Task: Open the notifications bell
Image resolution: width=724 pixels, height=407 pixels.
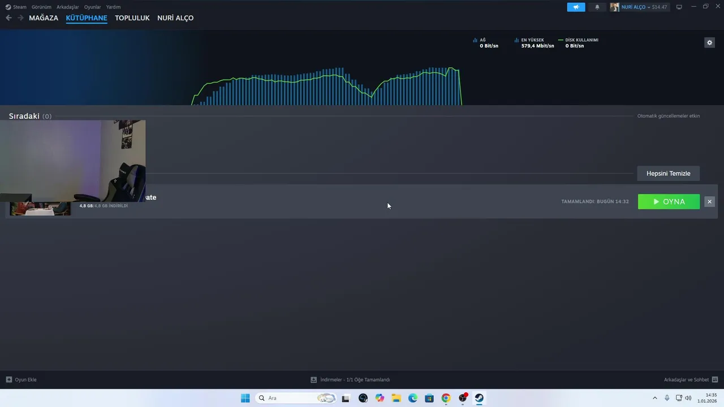Action: (597, 7)
